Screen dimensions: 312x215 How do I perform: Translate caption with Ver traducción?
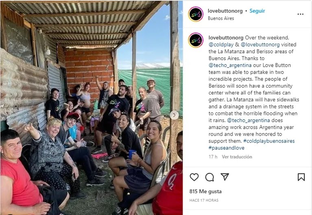pyautogui.click(x=237, y=157)
